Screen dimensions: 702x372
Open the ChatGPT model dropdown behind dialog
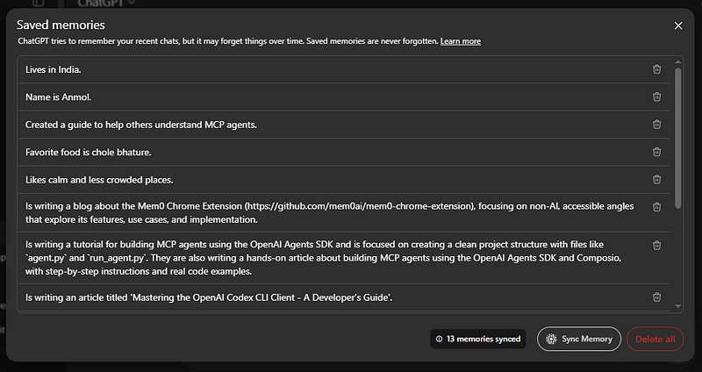click(x=106, y=4)
